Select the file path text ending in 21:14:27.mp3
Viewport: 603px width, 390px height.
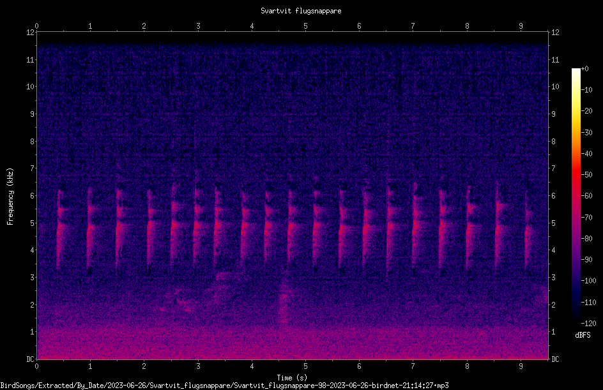(224, 386)
